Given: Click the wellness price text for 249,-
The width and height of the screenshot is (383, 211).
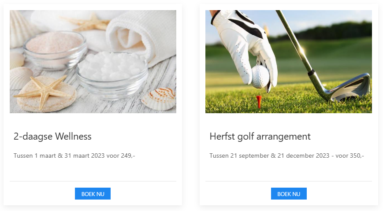Looking at the screenshot, I should 74,155.
